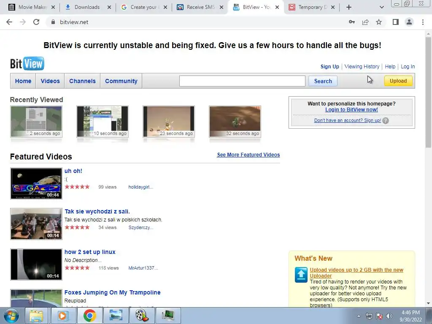This screenshot has width=432, height=324.
Task: Open the Home navigation item
Action: point(23,81)
